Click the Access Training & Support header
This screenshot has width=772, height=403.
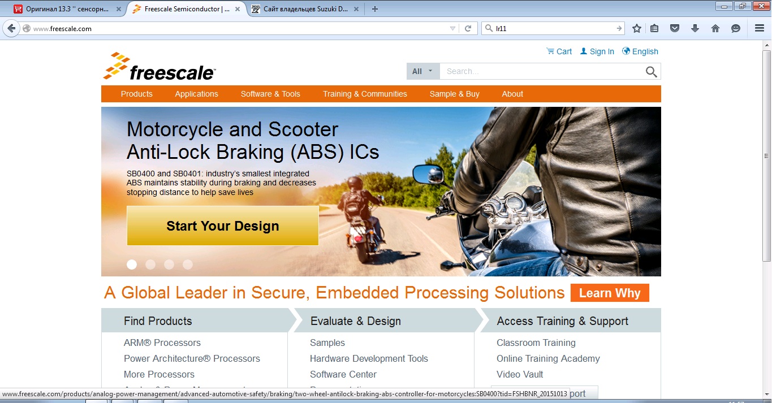coord(563,321)
